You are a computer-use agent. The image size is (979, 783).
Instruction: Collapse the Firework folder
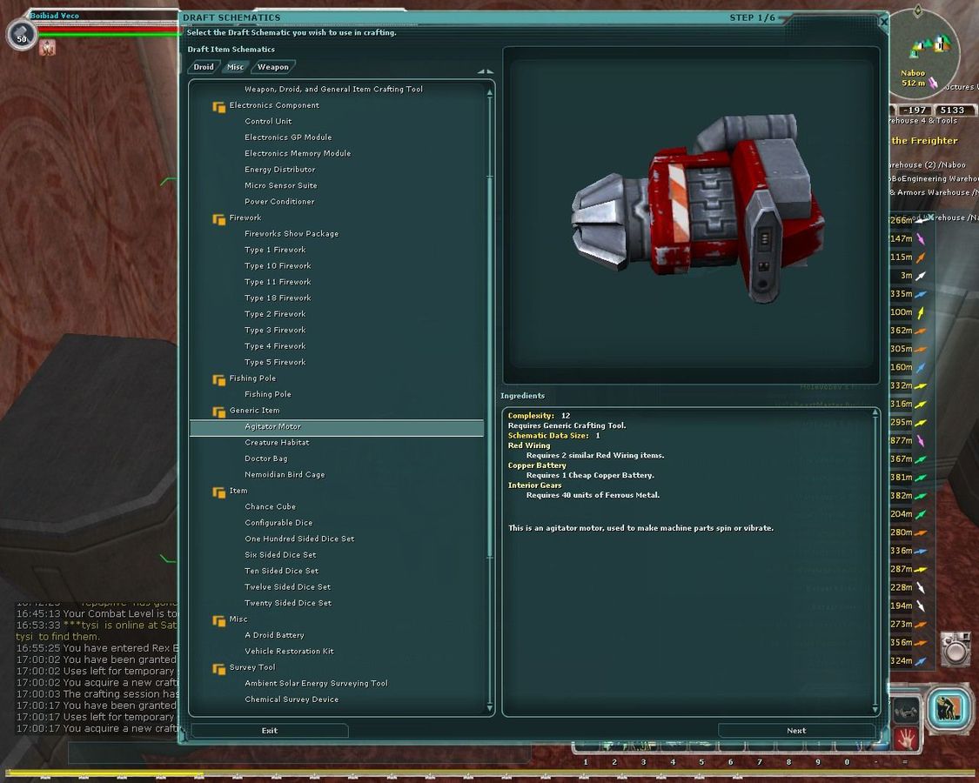coord(219,218)
